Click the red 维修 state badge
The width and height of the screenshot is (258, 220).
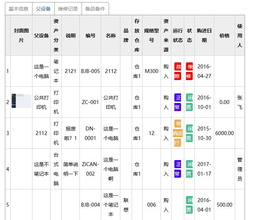pyautogui.click(x=190, y=71)
